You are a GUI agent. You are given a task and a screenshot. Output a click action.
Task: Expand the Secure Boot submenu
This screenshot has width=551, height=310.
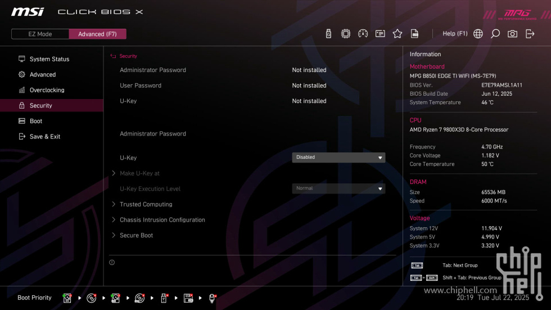[x=136, y=235]
